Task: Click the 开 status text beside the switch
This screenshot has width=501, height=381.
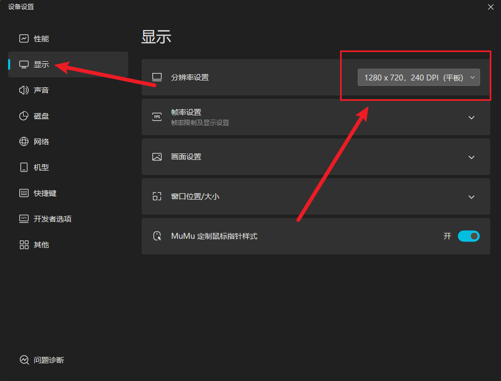Action: [447, 236]
